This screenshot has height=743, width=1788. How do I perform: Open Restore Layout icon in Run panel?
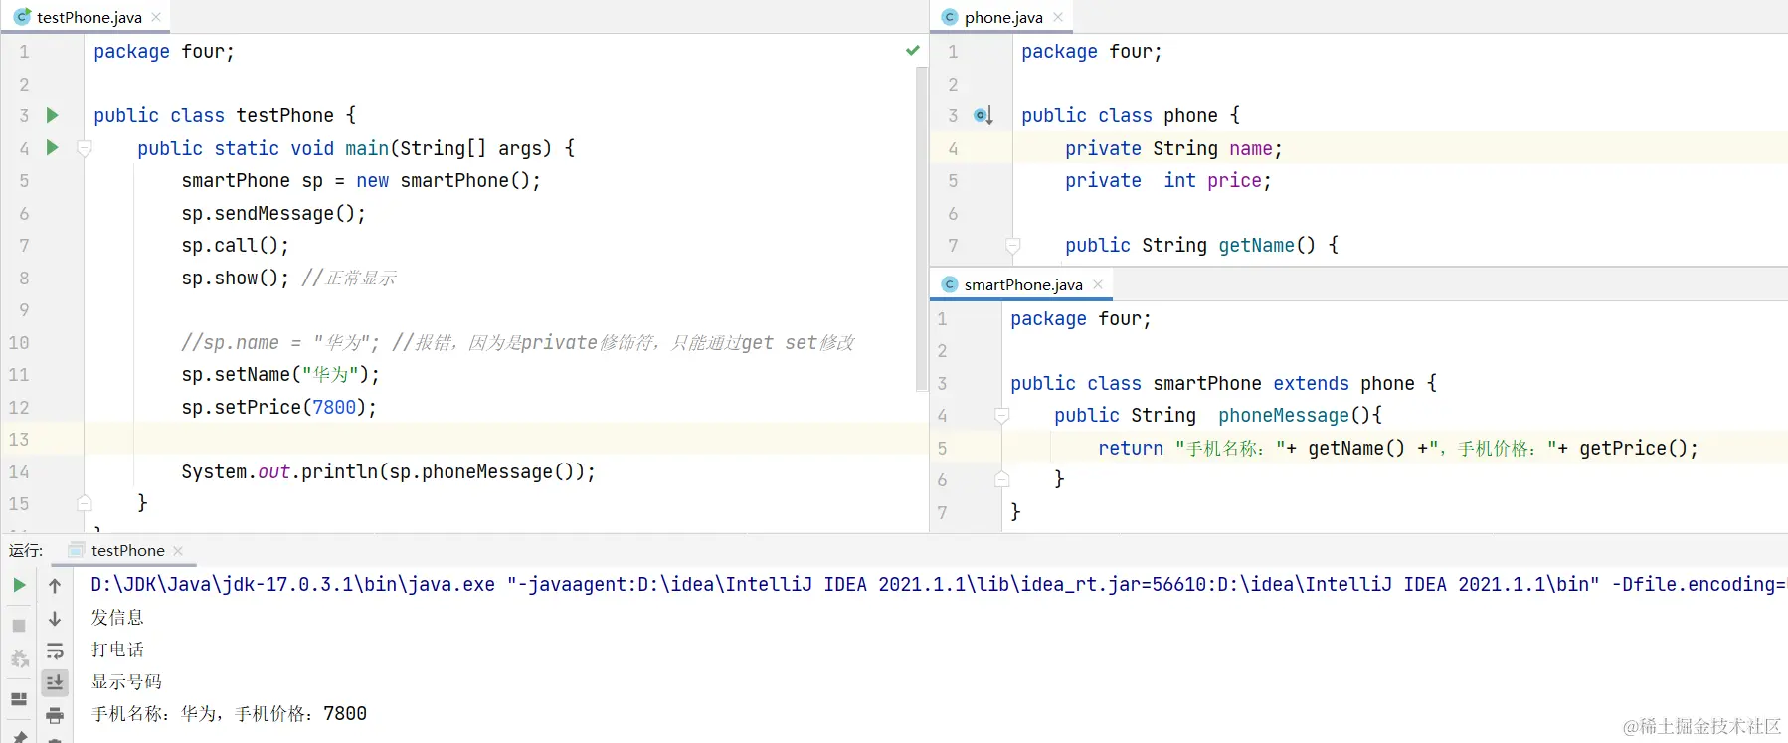[19, 699]
